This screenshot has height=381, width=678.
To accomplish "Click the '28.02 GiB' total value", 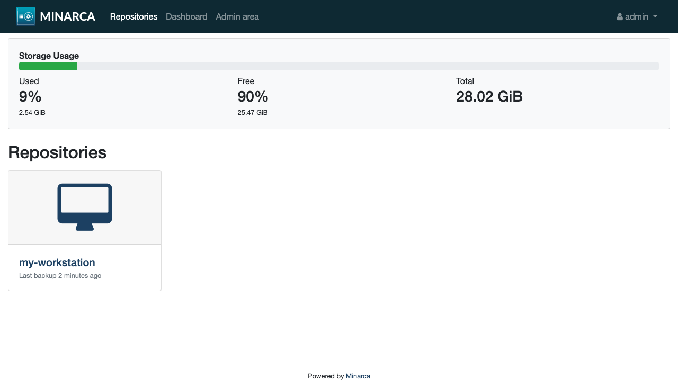I will pyautogui.click(x=489, y=96).
